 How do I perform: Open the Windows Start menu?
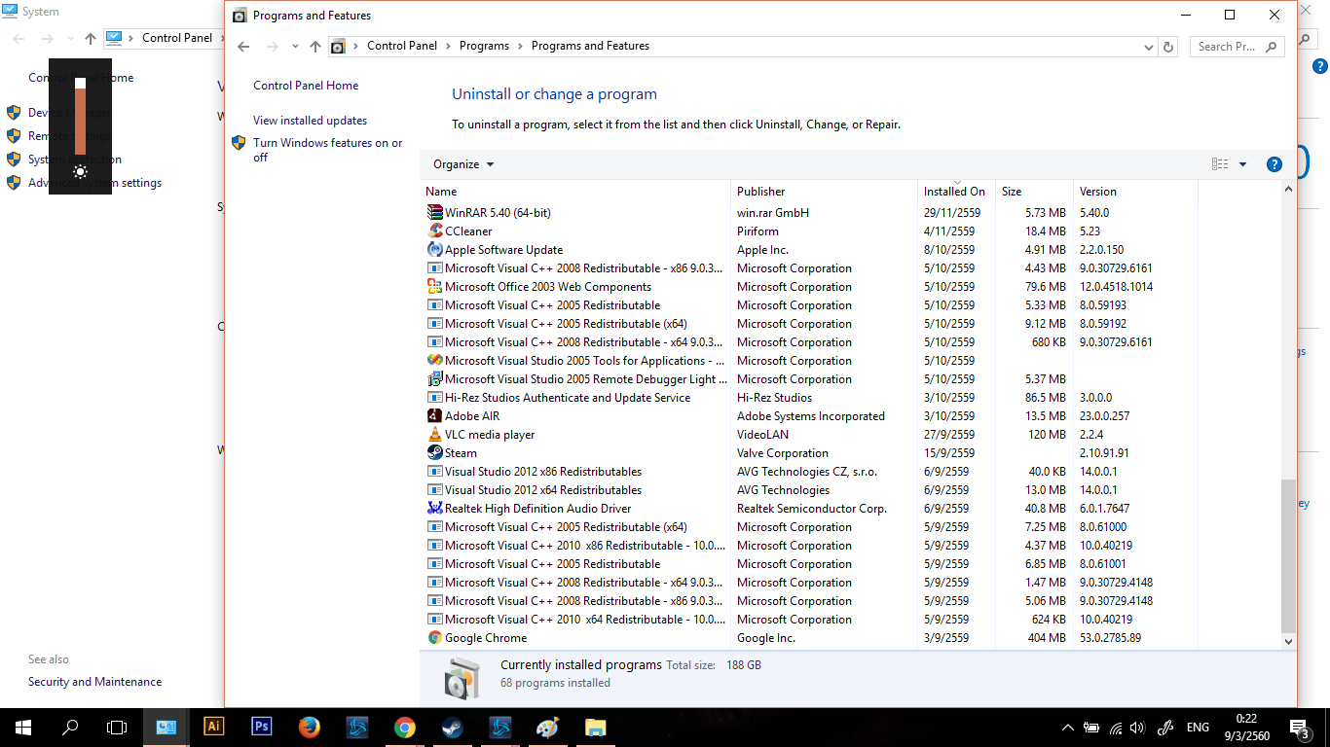22,727
